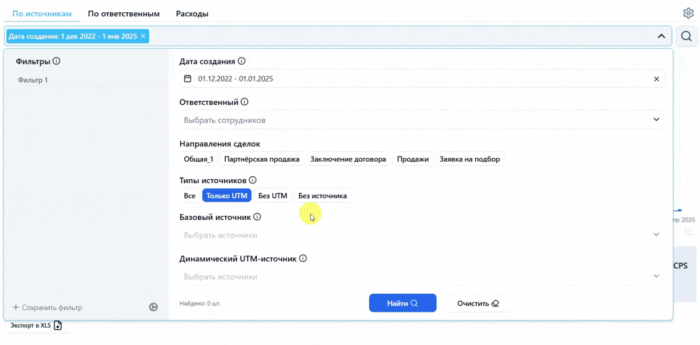Click info icon next to Фильтры heading

pos(57,61)
